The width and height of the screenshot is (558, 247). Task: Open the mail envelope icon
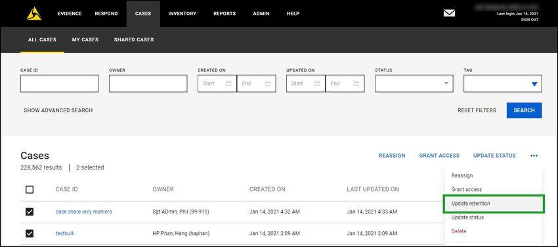pyautogui.click(x=449, y=13)
